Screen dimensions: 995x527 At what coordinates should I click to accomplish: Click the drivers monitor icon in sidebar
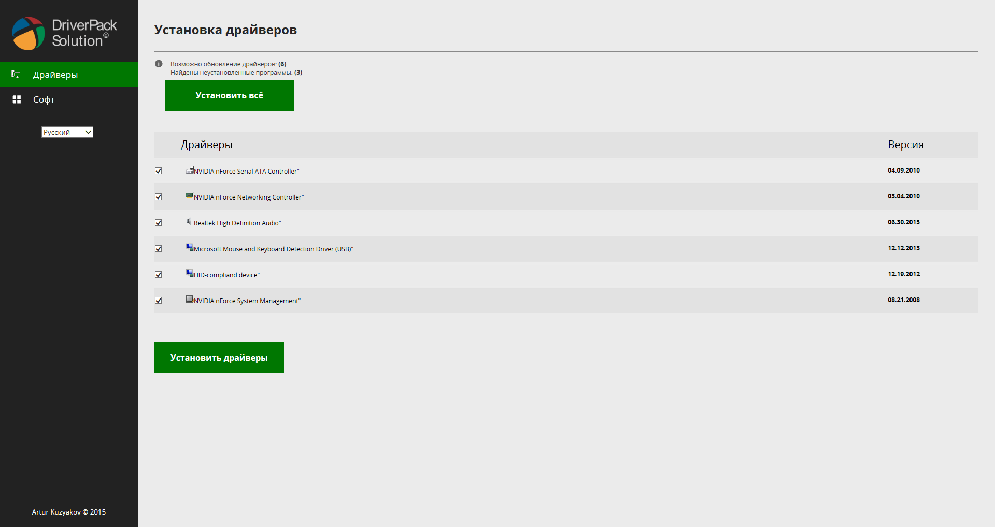[16, 75]
